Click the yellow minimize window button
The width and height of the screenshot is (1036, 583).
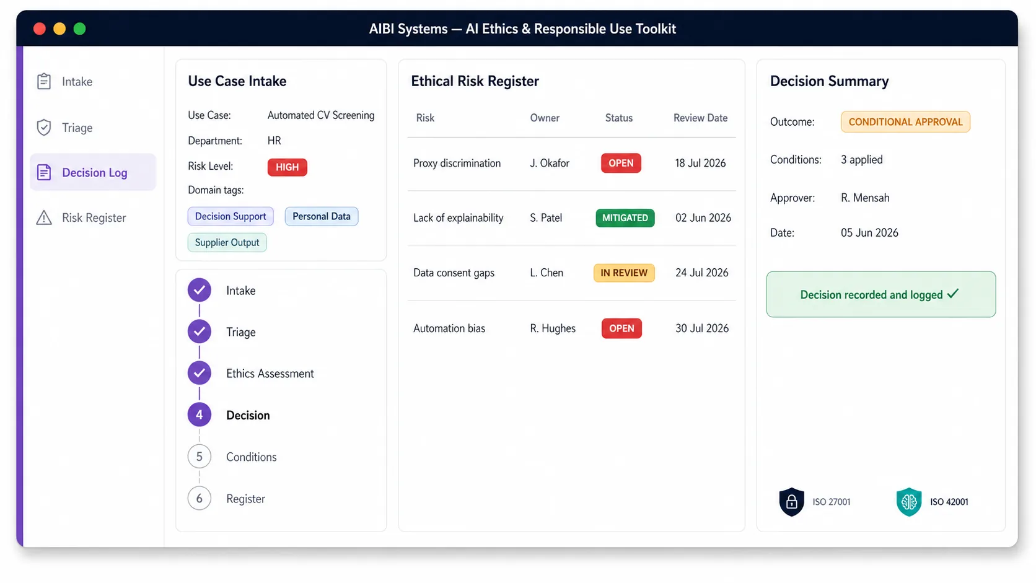pos(59,28)
